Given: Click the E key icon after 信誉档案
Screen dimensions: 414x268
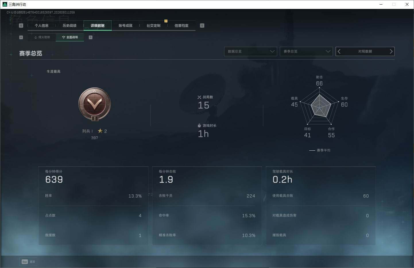Looking at the screenshot, I should (x=202, y=26).
